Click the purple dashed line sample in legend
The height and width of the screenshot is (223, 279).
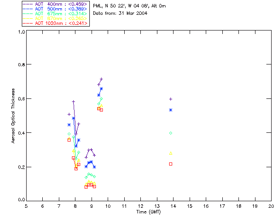28,4
